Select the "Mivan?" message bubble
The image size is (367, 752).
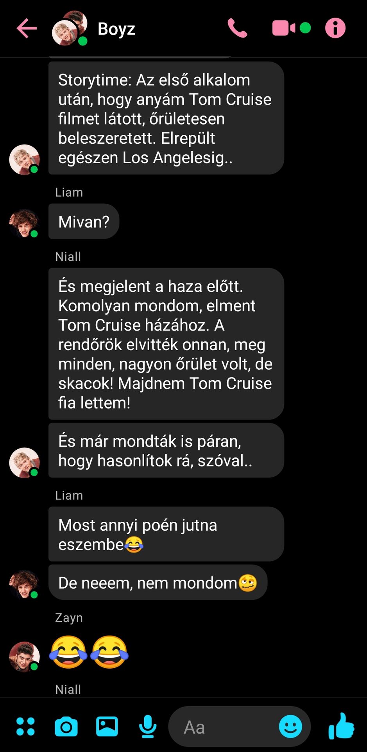(x=84, y=221)
